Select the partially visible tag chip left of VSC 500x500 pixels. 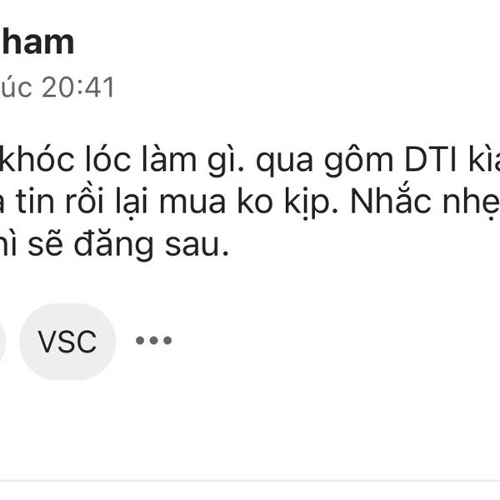[x=2, y=342]
